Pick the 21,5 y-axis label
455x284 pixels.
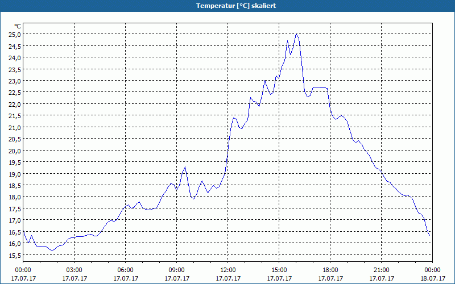[15, 116]
